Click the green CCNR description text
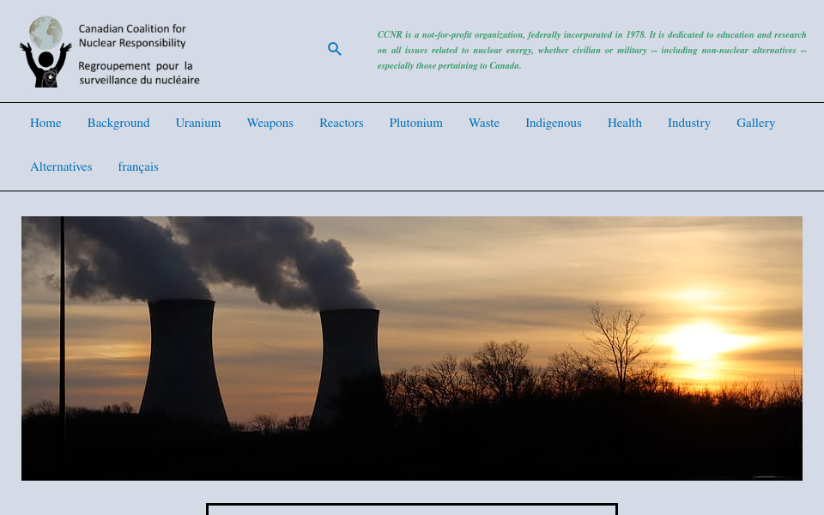This screenshot has width=824, height=515. click(x=591, y=50)
